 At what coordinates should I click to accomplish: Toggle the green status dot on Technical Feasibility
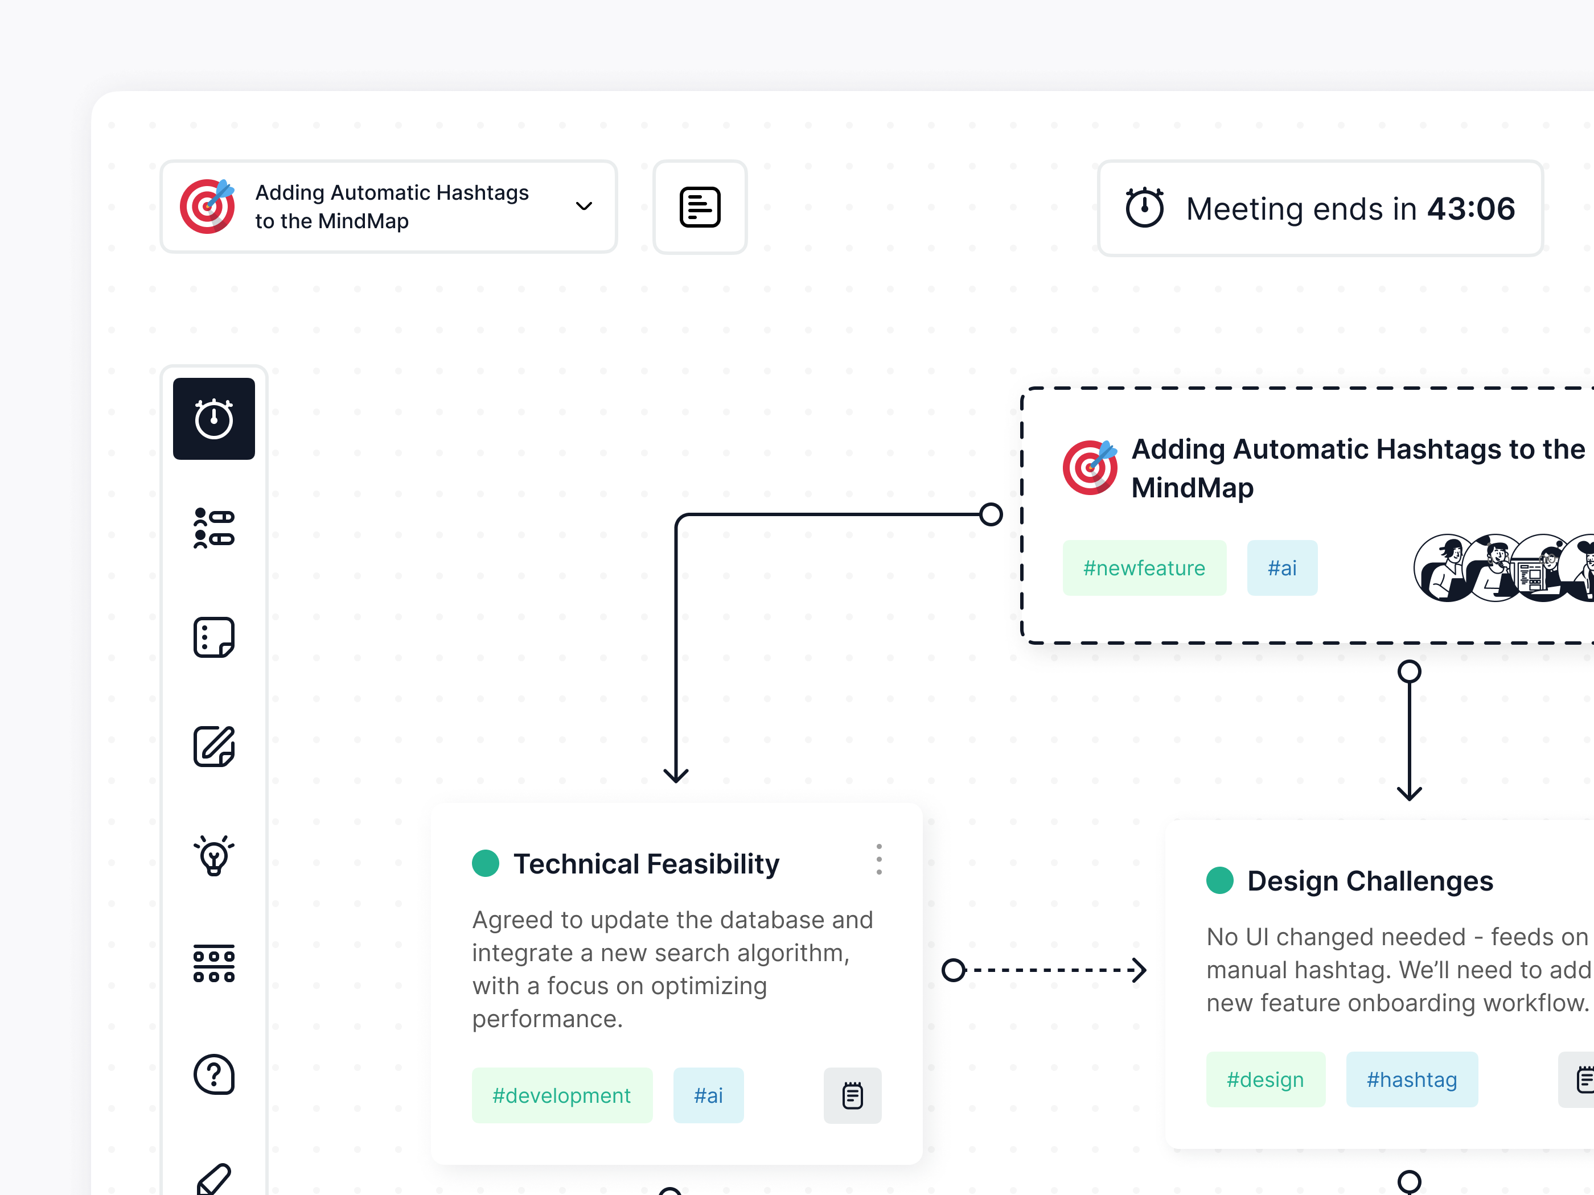[486, 863]
